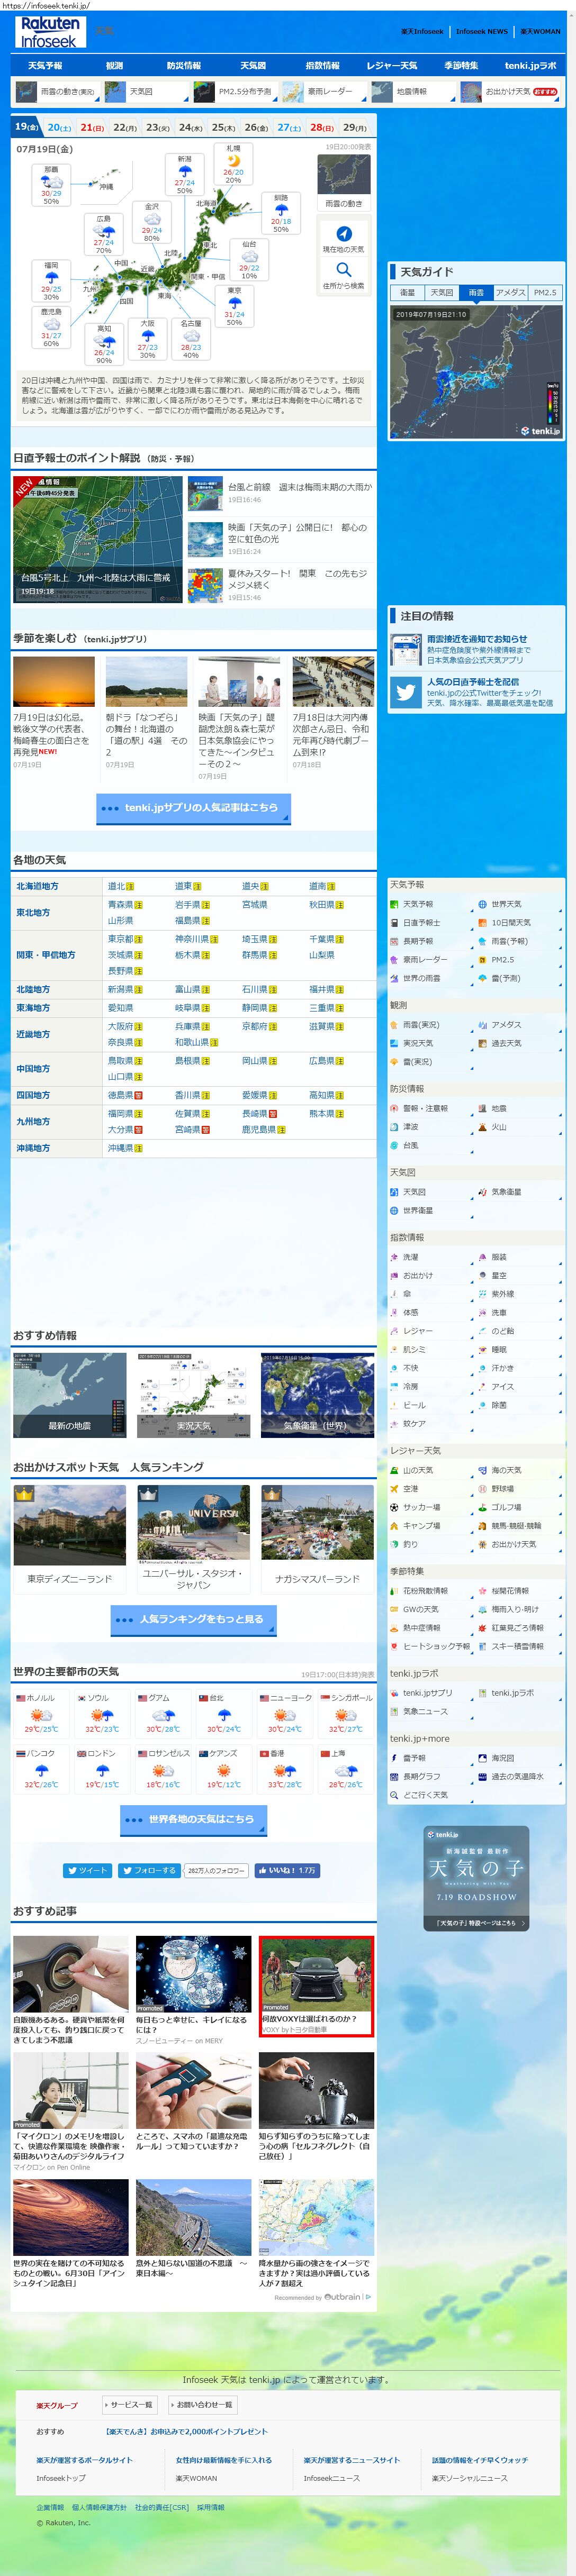Switch weather guide to the 衛星 tab
Image resolution: width=576 pixels, height=2576 pixels.
[x=408, y=293]
